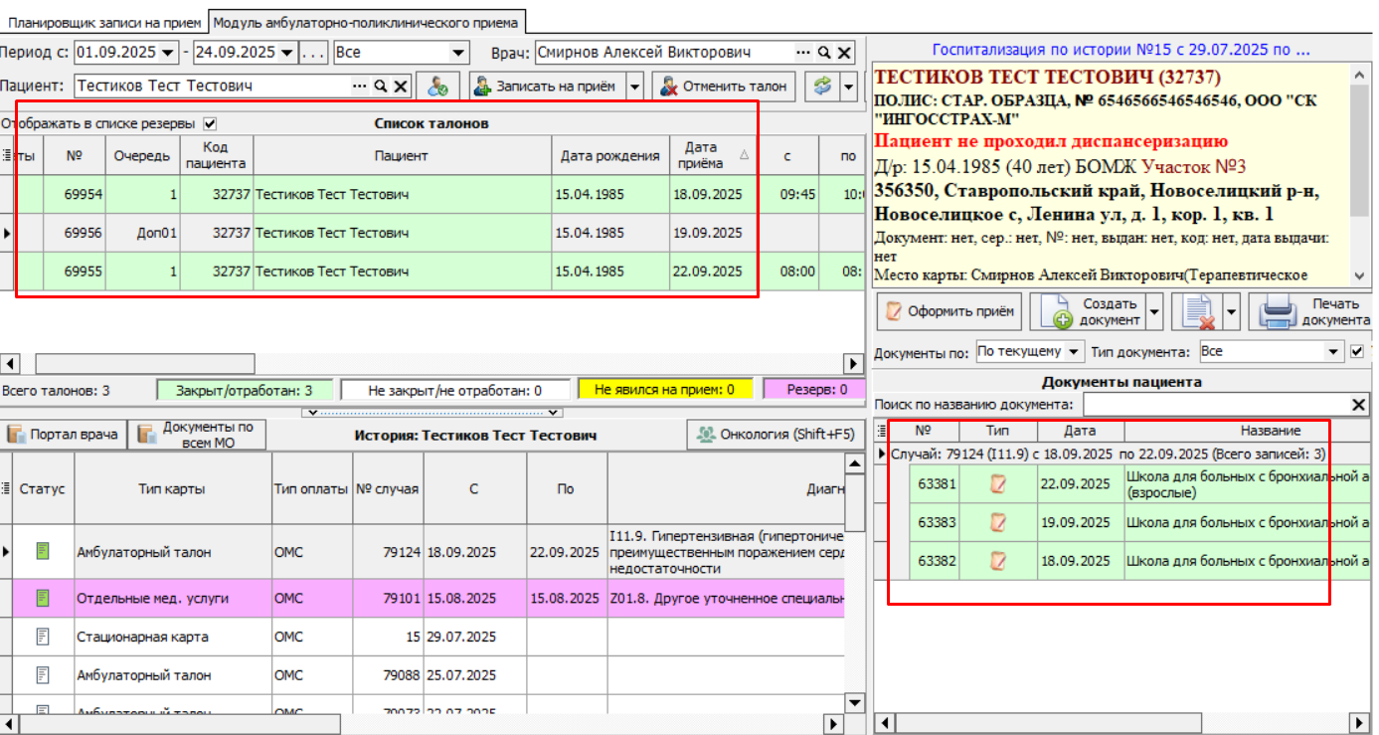Click the document type icon for record 63383
Screen dimensions: 1379x735
(x=997, y=522)
